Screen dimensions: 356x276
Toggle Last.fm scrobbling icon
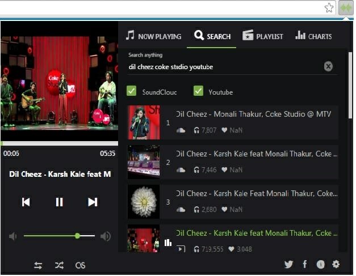tap(80, 265)
